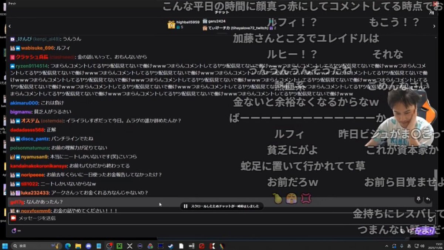Image resolution: width=444 pixels, height=250 pixels.
Task: Pin the highlighted gdf7g message
Action: (418, 199)
